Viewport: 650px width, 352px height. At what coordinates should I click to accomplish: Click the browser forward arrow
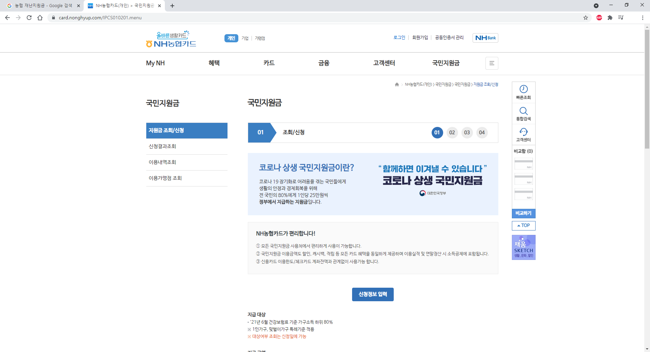click(x=18, y=18)
